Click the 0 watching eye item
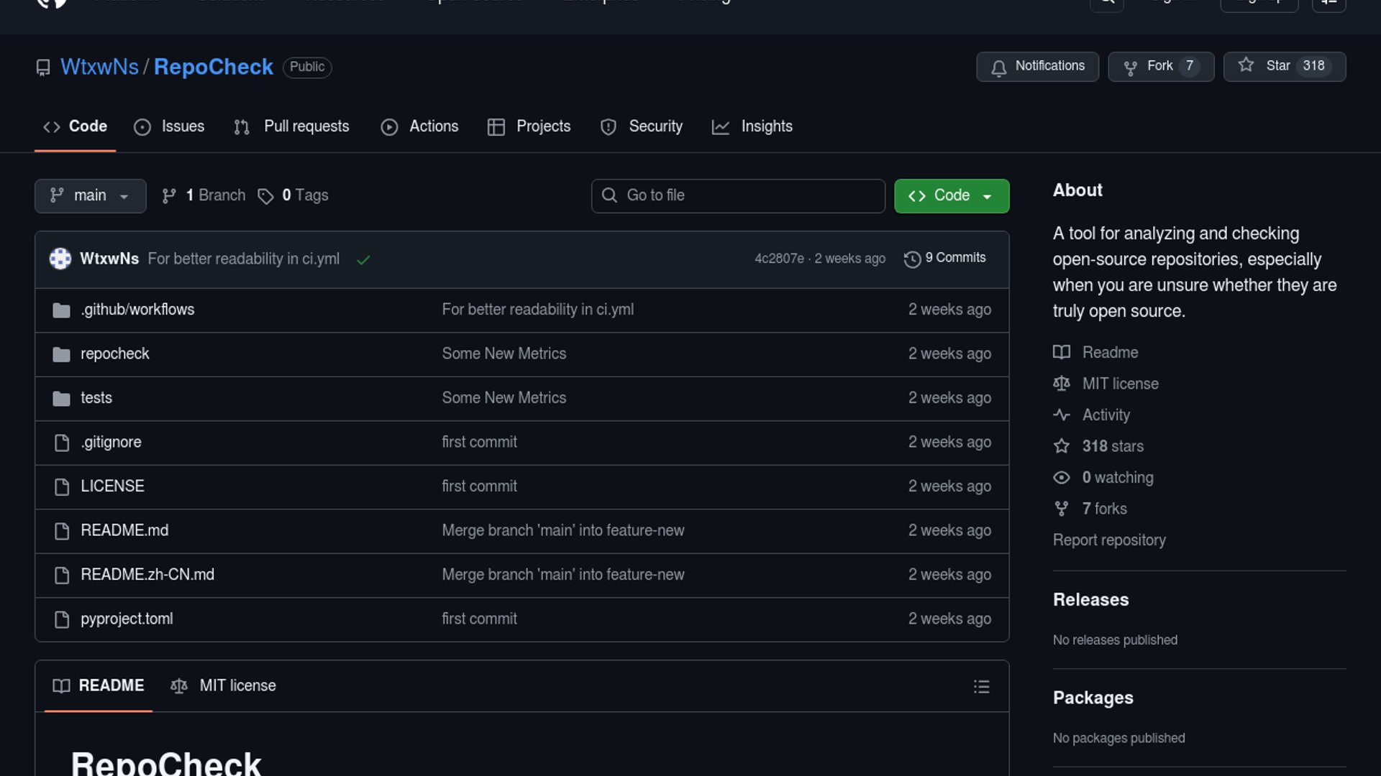Viewport: 1381px width, 776px height. pos(1116,478)
